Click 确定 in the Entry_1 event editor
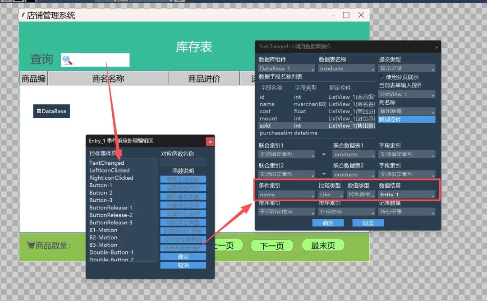Screen dimensions: 487x301 click(183, 256)
